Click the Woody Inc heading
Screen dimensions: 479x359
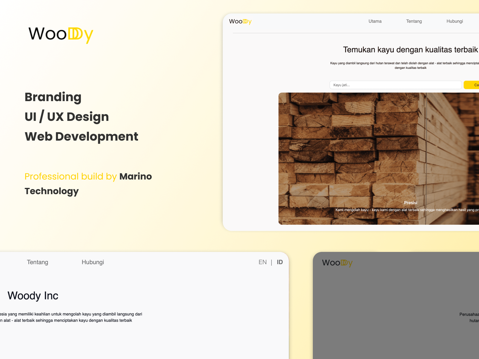34,296
